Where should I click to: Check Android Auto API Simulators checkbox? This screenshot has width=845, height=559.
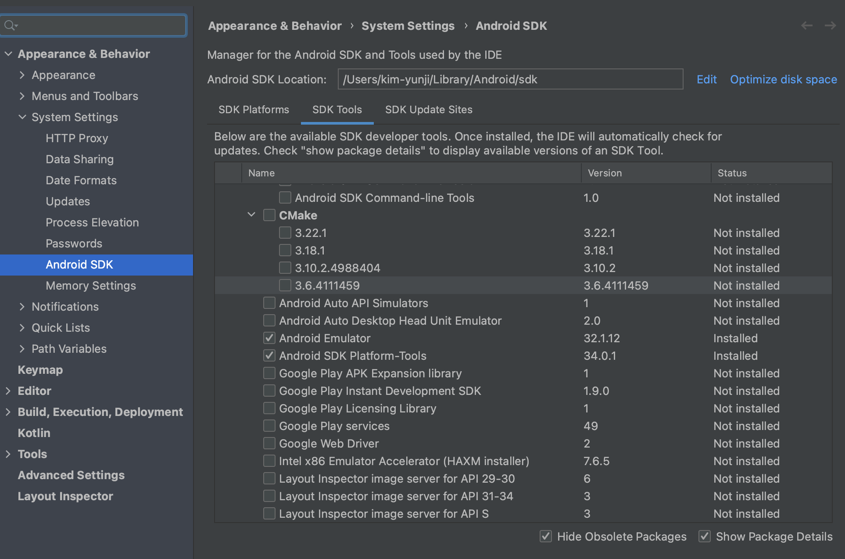(269, 303)
